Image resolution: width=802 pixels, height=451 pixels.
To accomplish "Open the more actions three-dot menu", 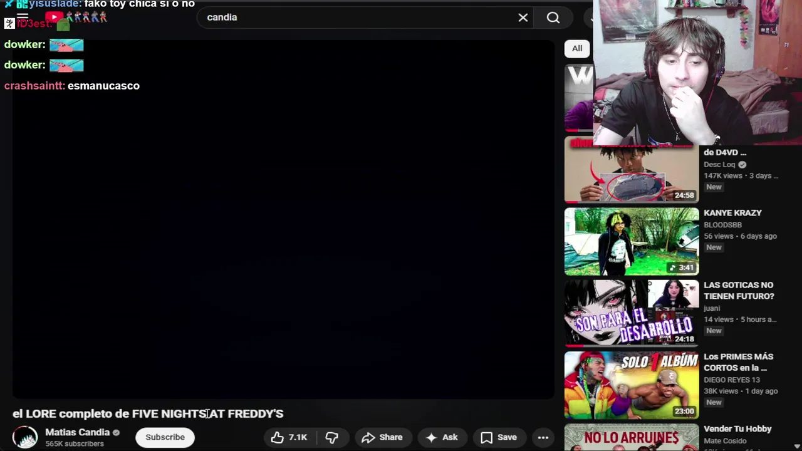I will 543,437.
